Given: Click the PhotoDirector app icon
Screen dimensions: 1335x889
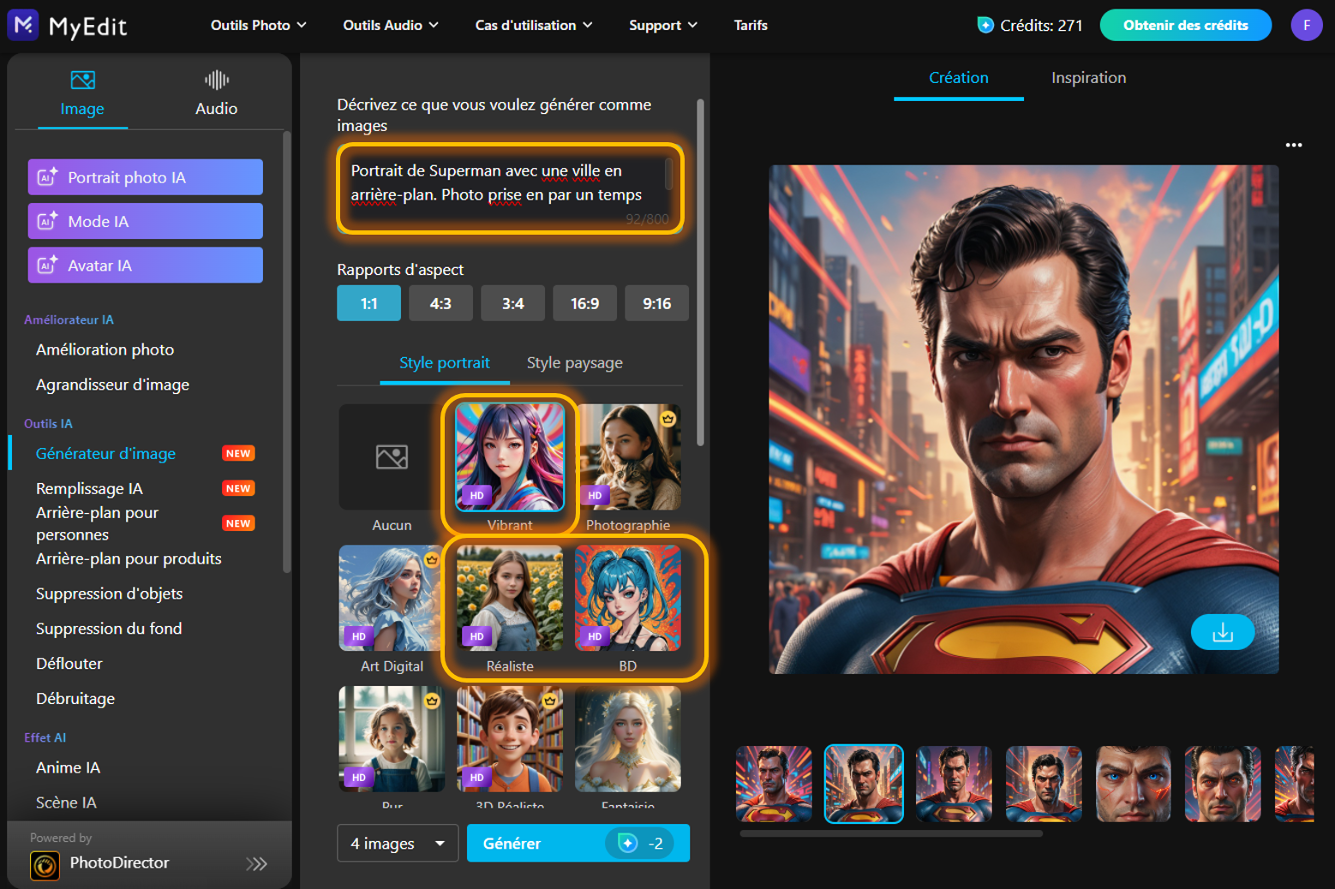Looking at the screenshot, I should click(45, 866).
